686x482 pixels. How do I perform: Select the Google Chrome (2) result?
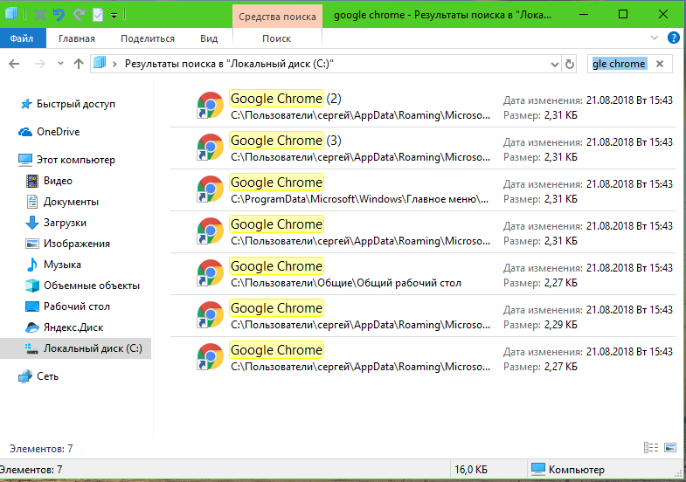click(x=423, y=107)
